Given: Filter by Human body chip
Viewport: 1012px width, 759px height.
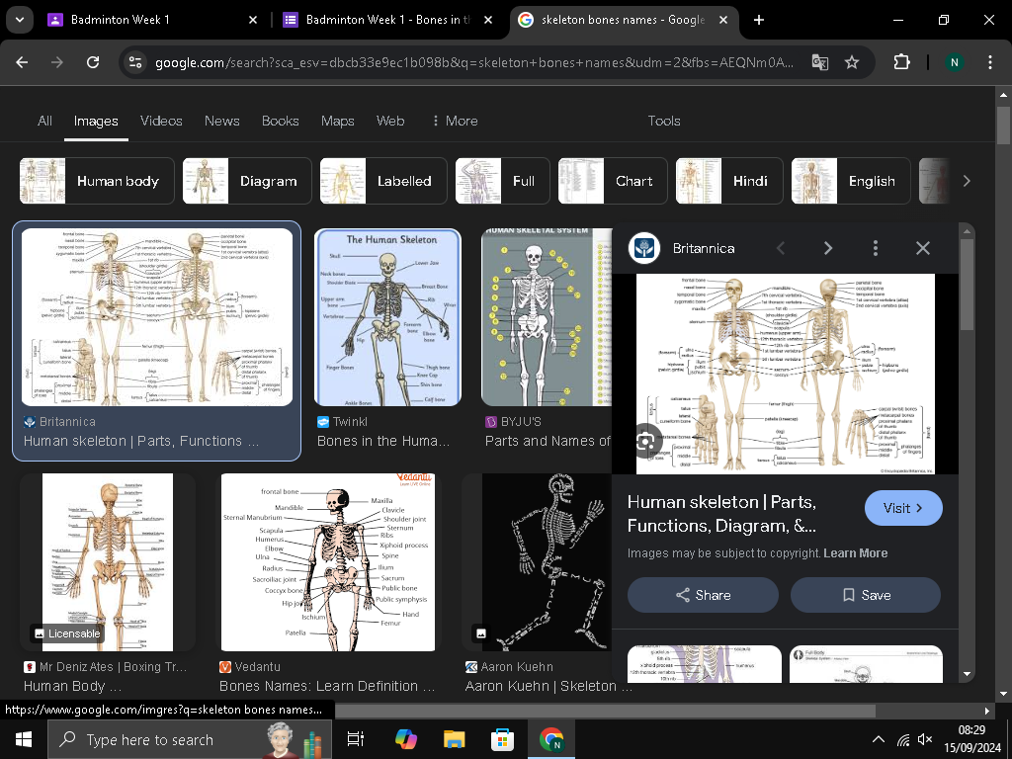Looking at the screenshot, I should tap(97, 181).
